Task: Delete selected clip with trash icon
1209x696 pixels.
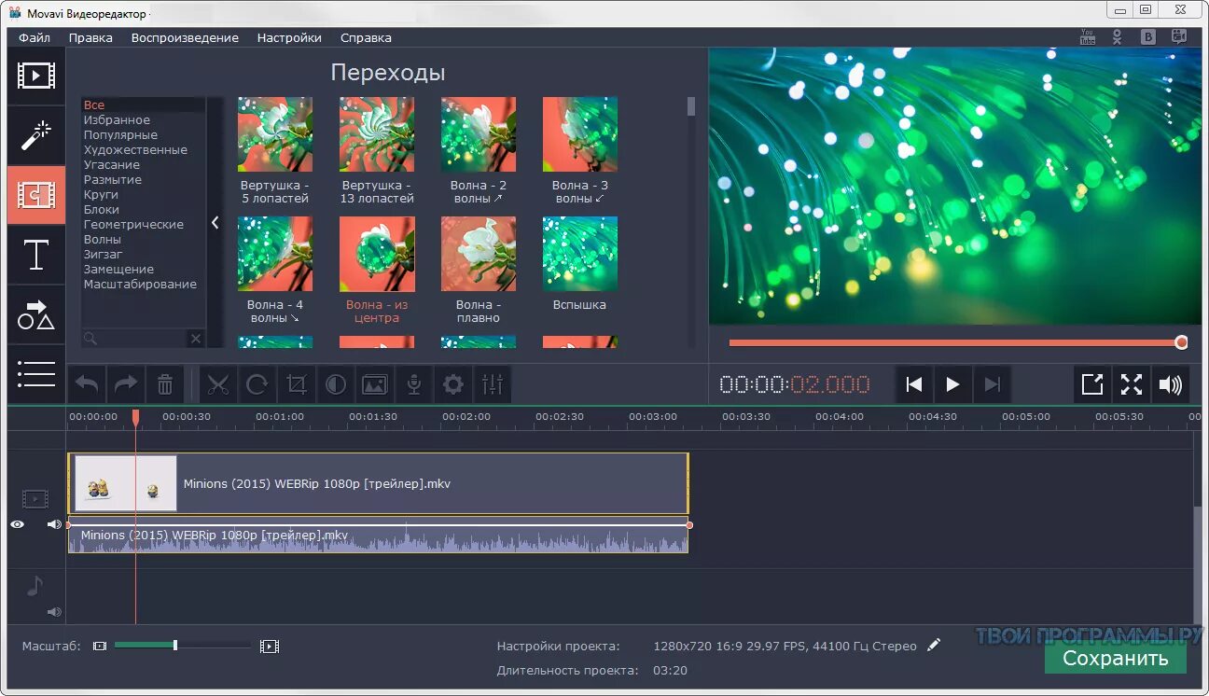Action: click(x=165, y=383)
